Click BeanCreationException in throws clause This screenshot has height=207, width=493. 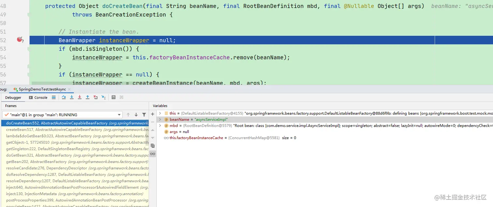(x=130, y=14)
